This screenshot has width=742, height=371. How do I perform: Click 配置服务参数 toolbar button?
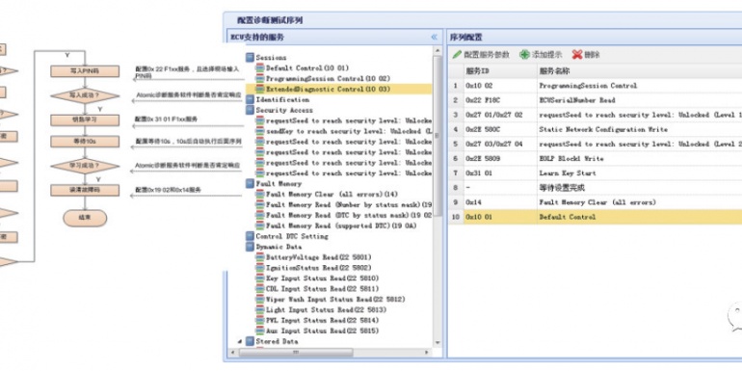coord(481,54)
